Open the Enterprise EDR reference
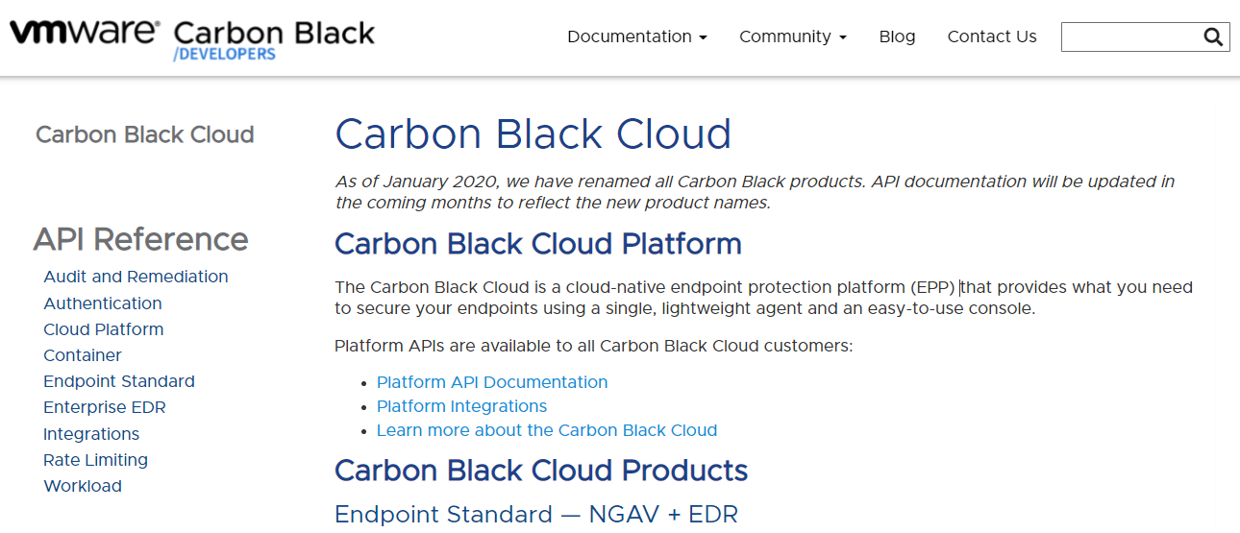The height and width of the screenshot is (533, 1240). coord(105,407)
